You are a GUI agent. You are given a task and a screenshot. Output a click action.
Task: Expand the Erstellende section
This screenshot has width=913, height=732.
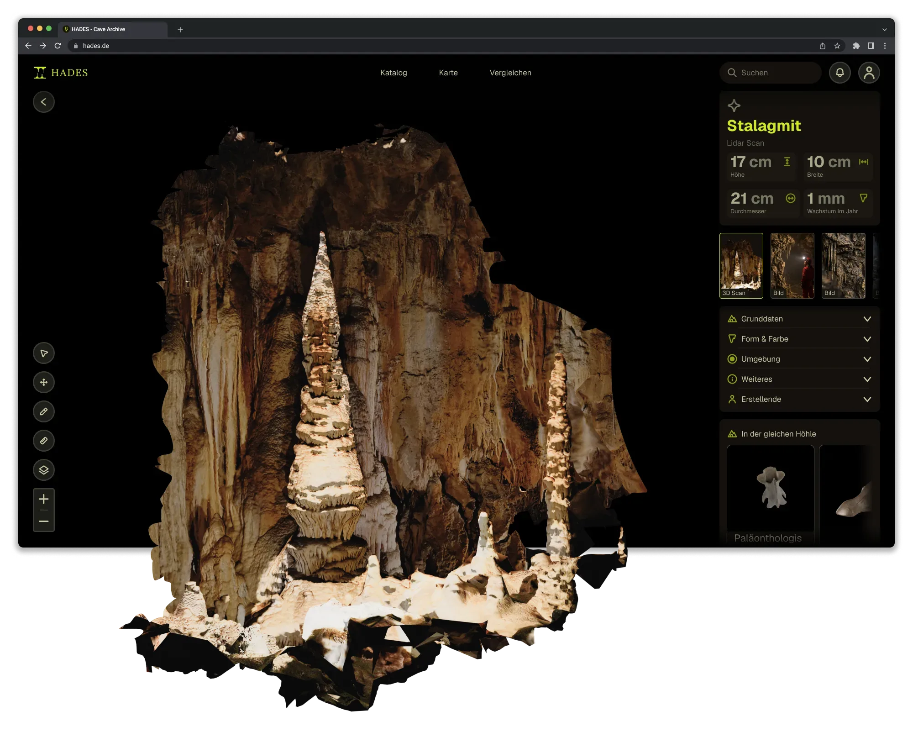[800, 399]
